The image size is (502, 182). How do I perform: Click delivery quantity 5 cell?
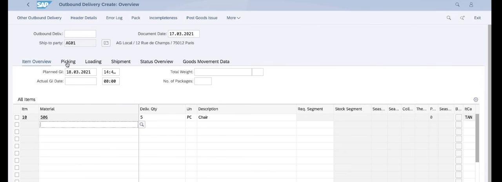[x=162, y=117]
